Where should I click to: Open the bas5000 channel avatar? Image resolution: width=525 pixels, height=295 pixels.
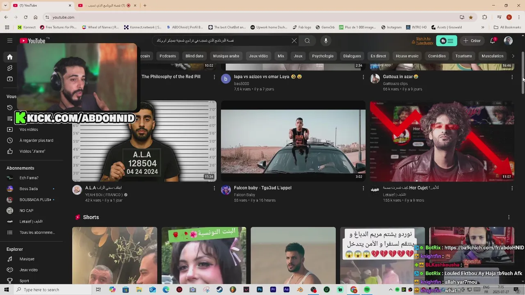(226, 79)
